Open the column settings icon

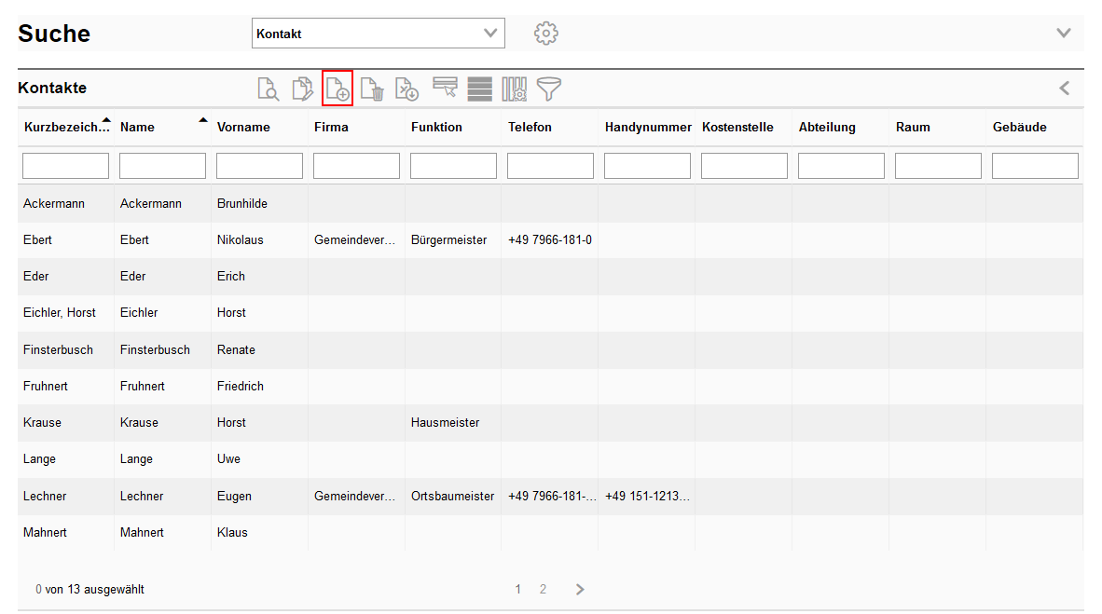515,89
